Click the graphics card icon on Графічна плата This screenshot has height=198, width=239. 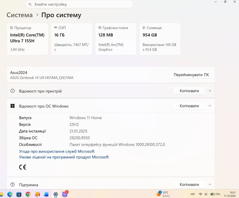[x=100, y=27]
